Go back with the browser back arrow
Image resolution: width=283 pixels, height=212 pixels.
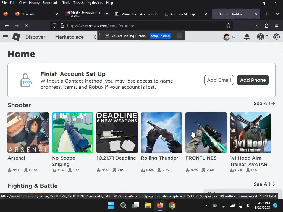7,26
